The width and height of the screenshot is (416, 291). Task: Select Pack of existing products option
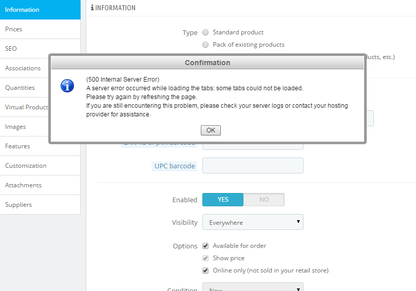pos(205,45)
